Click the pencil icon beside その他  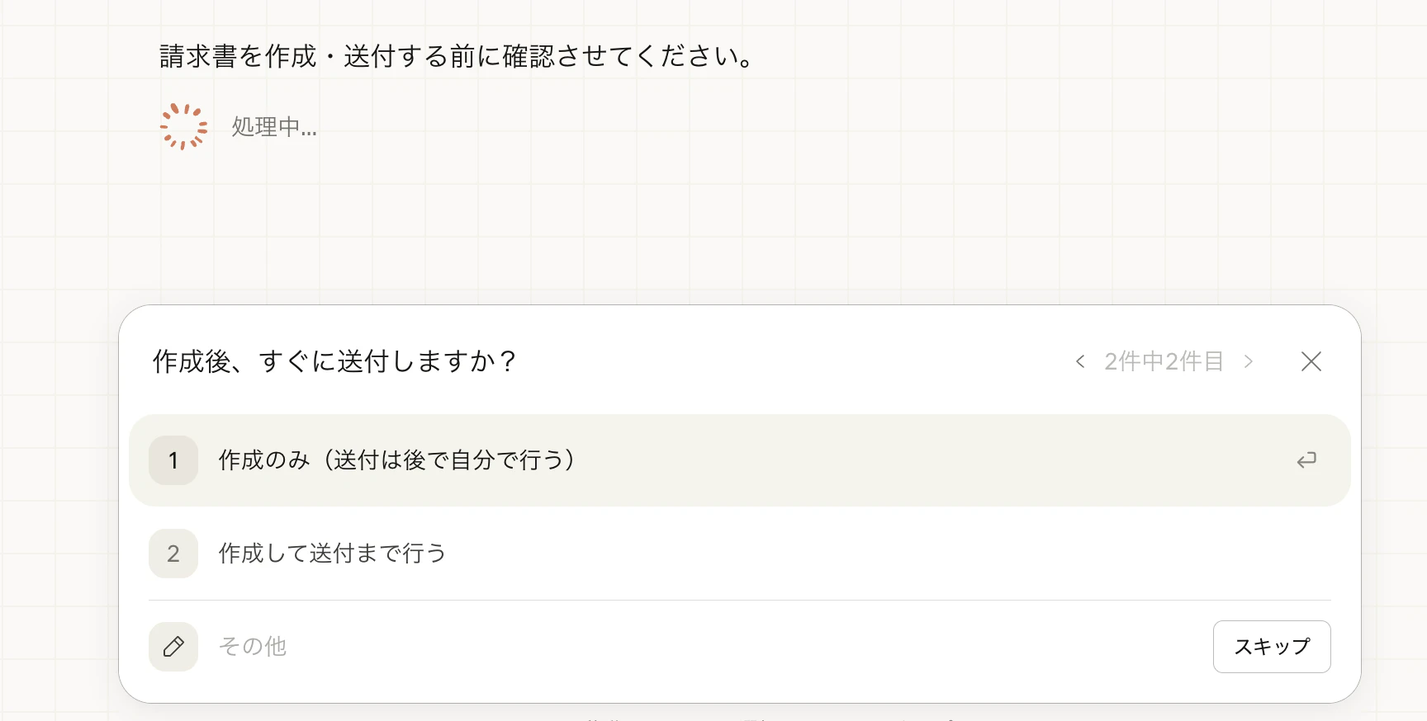pos(173,647)
